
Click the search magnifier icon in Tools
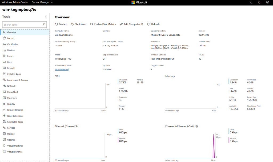point(44,25)
